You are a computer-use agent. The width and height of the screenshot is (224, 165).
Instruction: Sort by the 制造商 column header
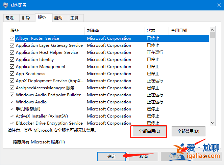coord(115,30)
